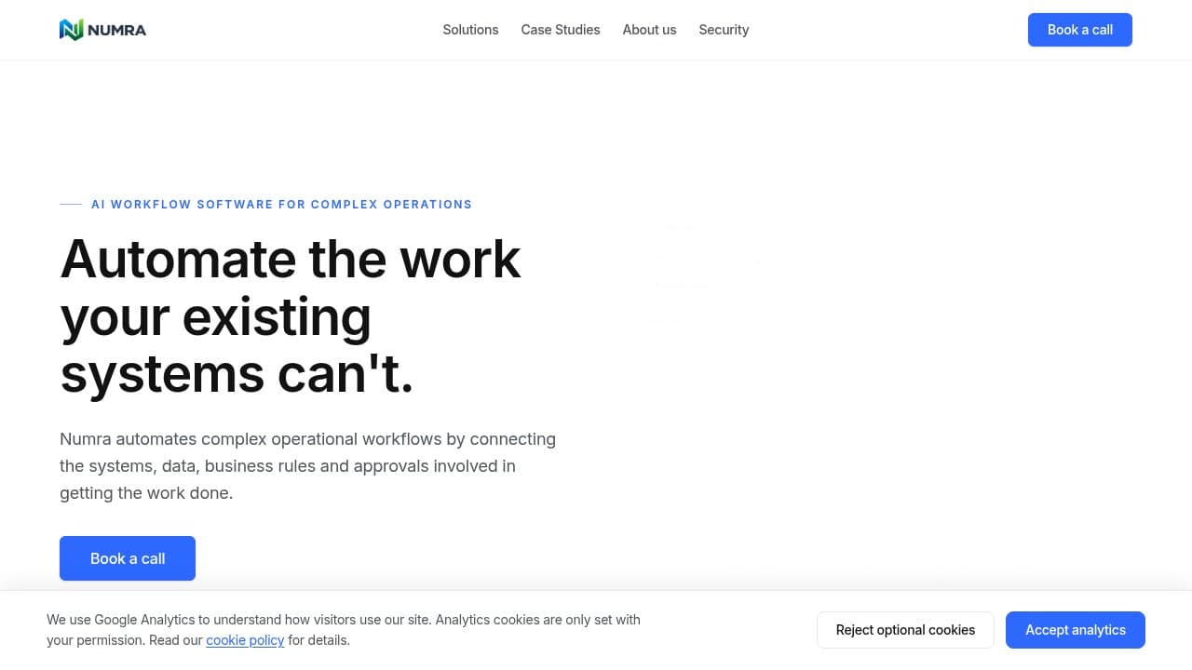Reject optional cookies
The image size is (1192, 670).
(905, 630)
